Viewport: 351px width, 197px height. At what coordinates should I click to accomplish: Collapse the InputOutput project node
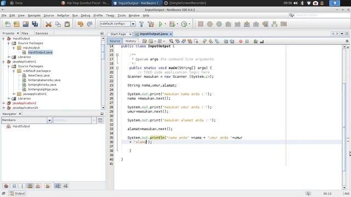[3, 39]
